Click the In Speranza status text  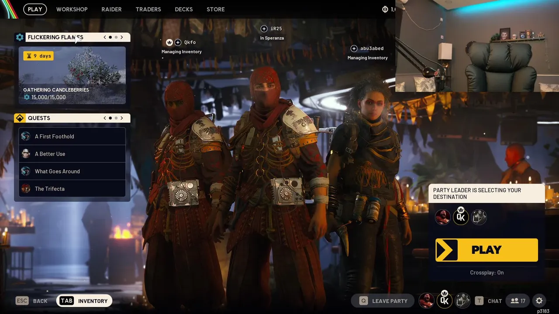click(272, 38)
